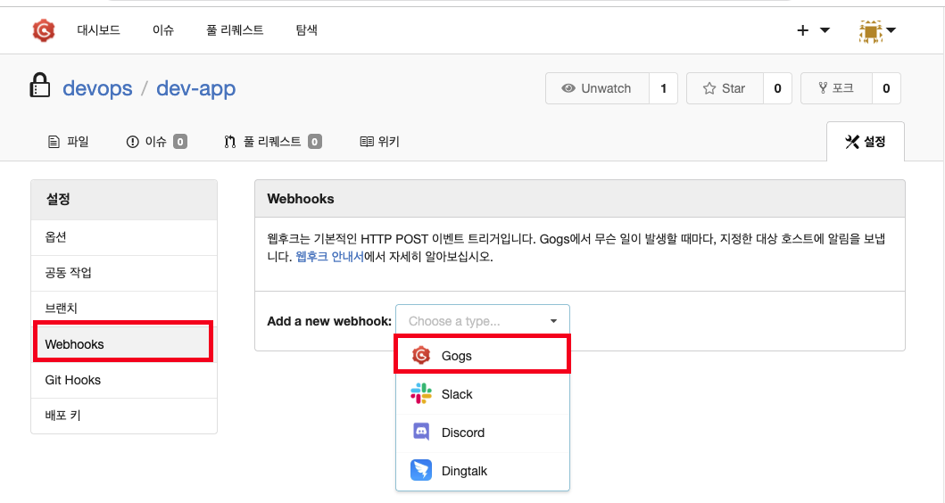Click the Discord logo icon
This screenshot has width=945, height=503.
click(x=421, y=432)
